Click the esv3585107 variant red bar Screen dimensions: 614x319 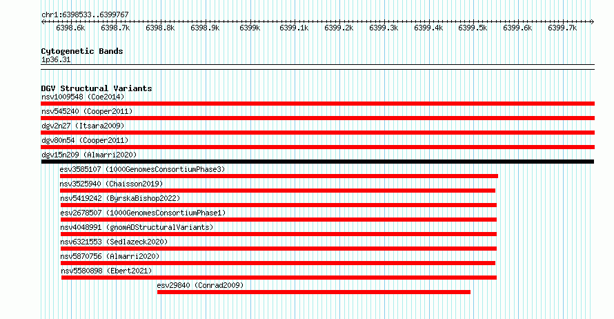click(279, 176)
